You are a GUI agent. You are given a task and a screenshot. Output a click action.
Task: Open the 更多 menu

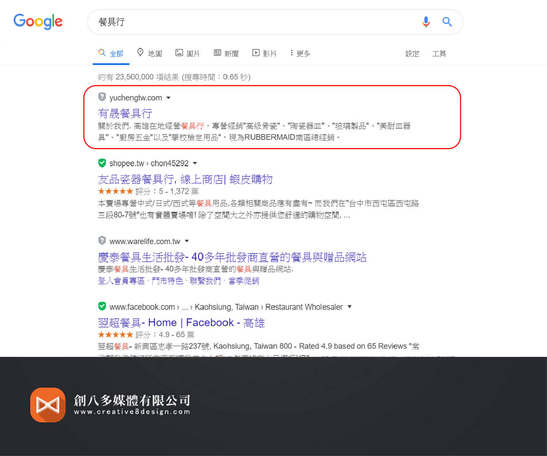click(x=300, y=53)
